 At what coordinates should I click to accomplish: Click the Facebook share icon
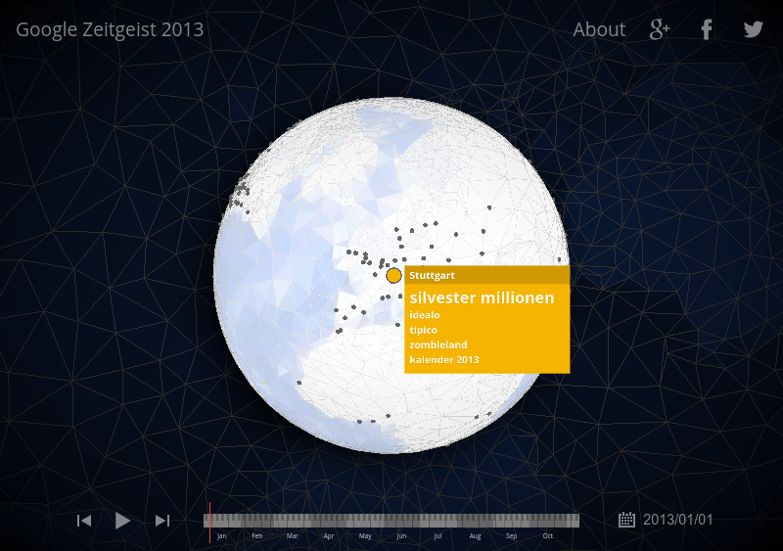pos(706,29)
